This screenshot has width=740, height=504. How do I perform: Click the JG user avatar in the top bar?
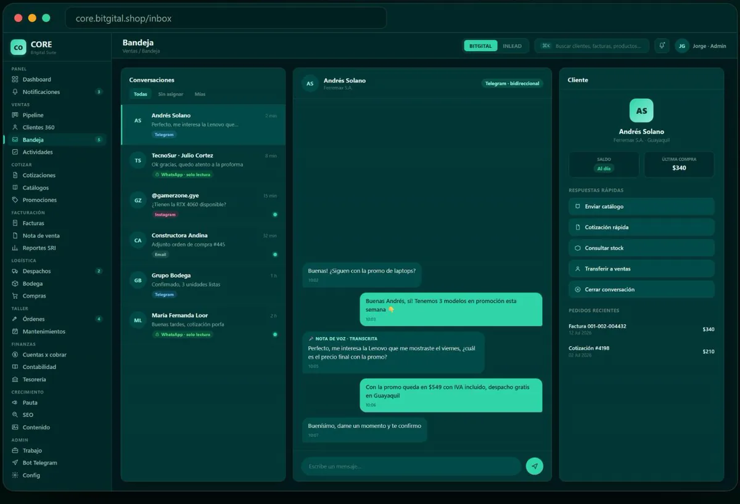coord(682,46)
